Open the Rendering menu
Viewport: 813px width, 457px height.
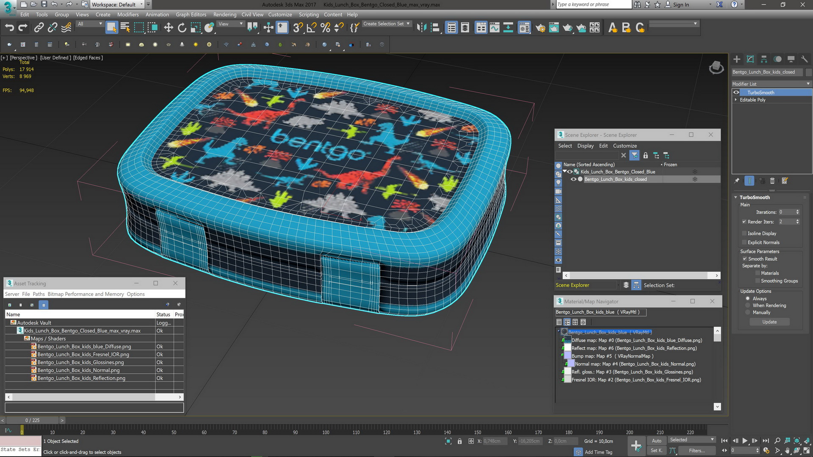click(x=225, y=14)
